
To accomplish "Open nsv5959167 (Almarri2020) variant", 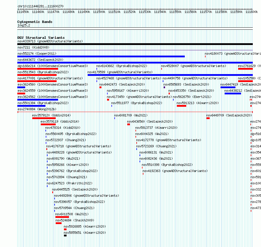I will 128,91.
